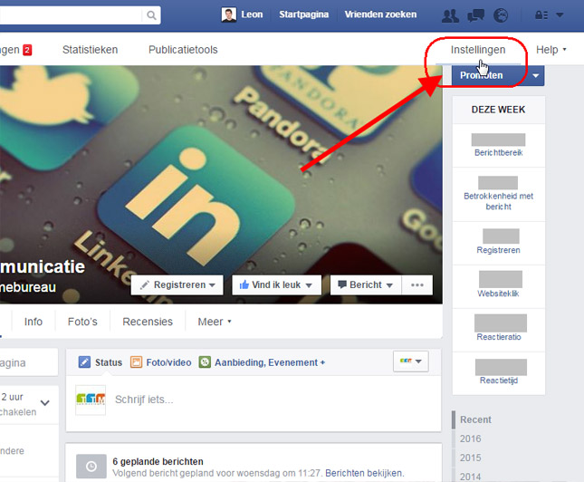
Task: Open the Statistieken tab
Action: (91, 50)
